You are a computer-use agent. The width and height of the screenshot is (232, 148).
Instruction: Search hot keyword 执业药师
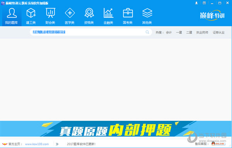[x=202, y=32]
